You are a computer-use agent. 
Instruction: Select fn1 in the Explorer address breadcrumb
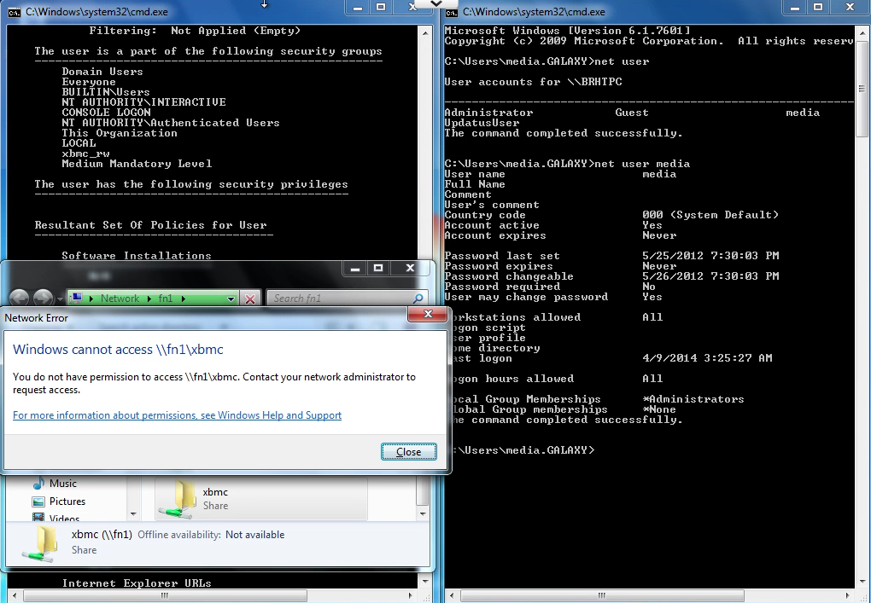(x=166, y=299)
